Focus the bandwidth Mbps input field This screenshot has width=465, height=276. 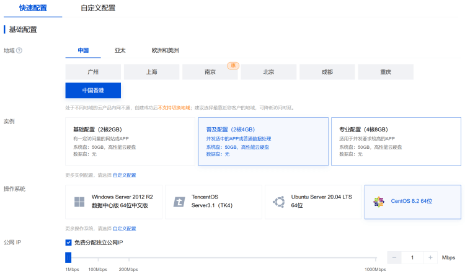[412, 257]
